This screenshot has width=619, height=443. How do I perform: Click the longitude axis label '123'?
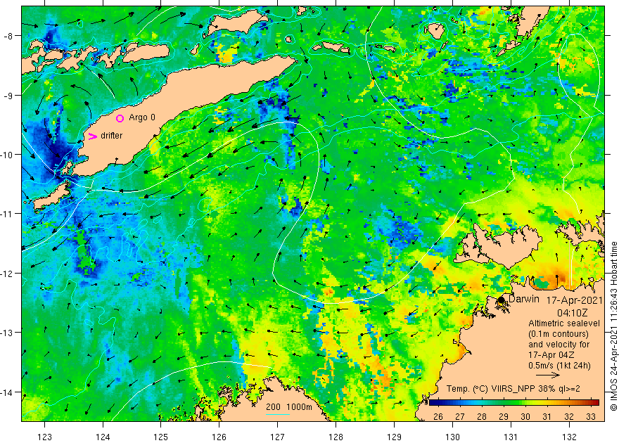[x=44, y=437]
